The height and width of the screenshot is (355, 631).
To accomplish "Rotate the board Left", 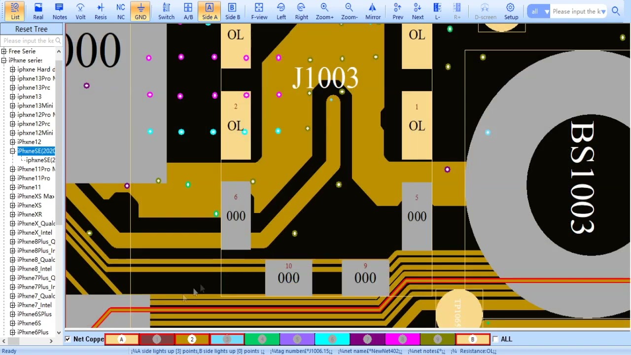I will coord(281,11).
